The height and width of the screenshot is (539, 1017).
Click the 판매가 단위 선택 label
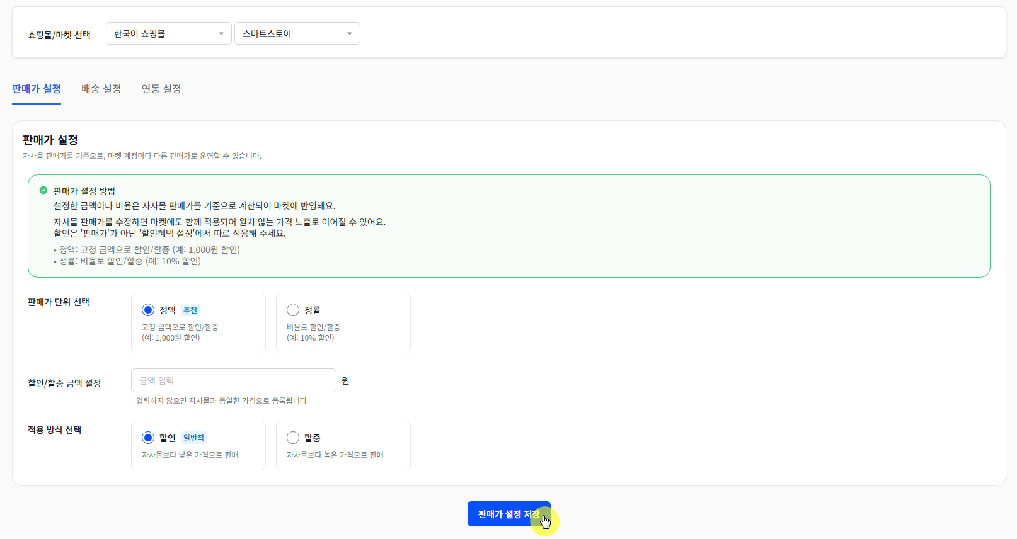(x=59, y=302)
